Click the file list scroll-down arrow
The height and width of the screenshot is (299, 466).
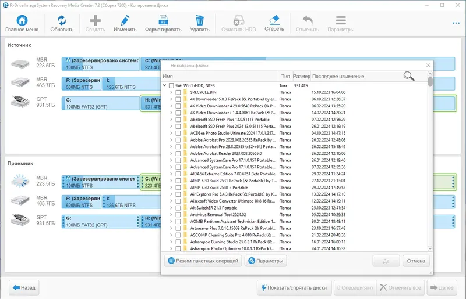click(430, 248)
